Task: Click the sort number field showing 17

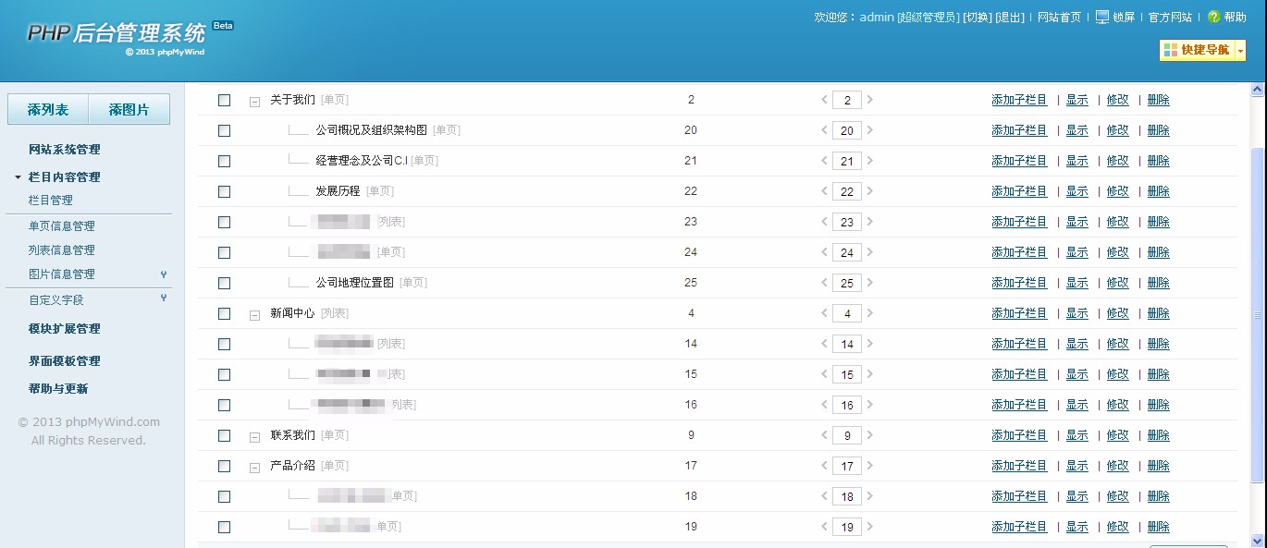Action: coord(847,466)
